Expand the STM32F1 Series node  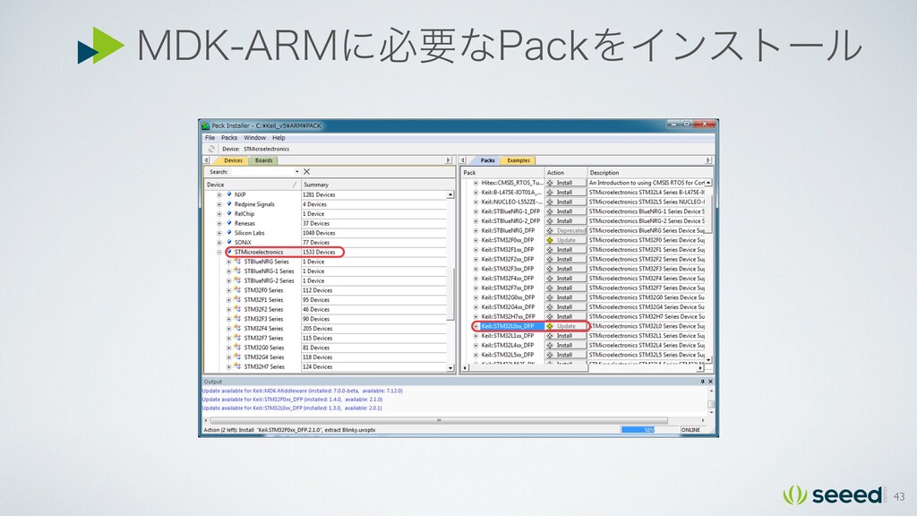click(228, 300)
